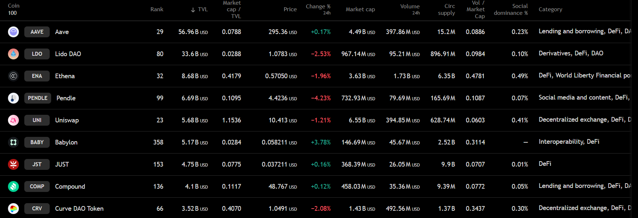
Task: Click the Category column header
Action: (550, 9)
